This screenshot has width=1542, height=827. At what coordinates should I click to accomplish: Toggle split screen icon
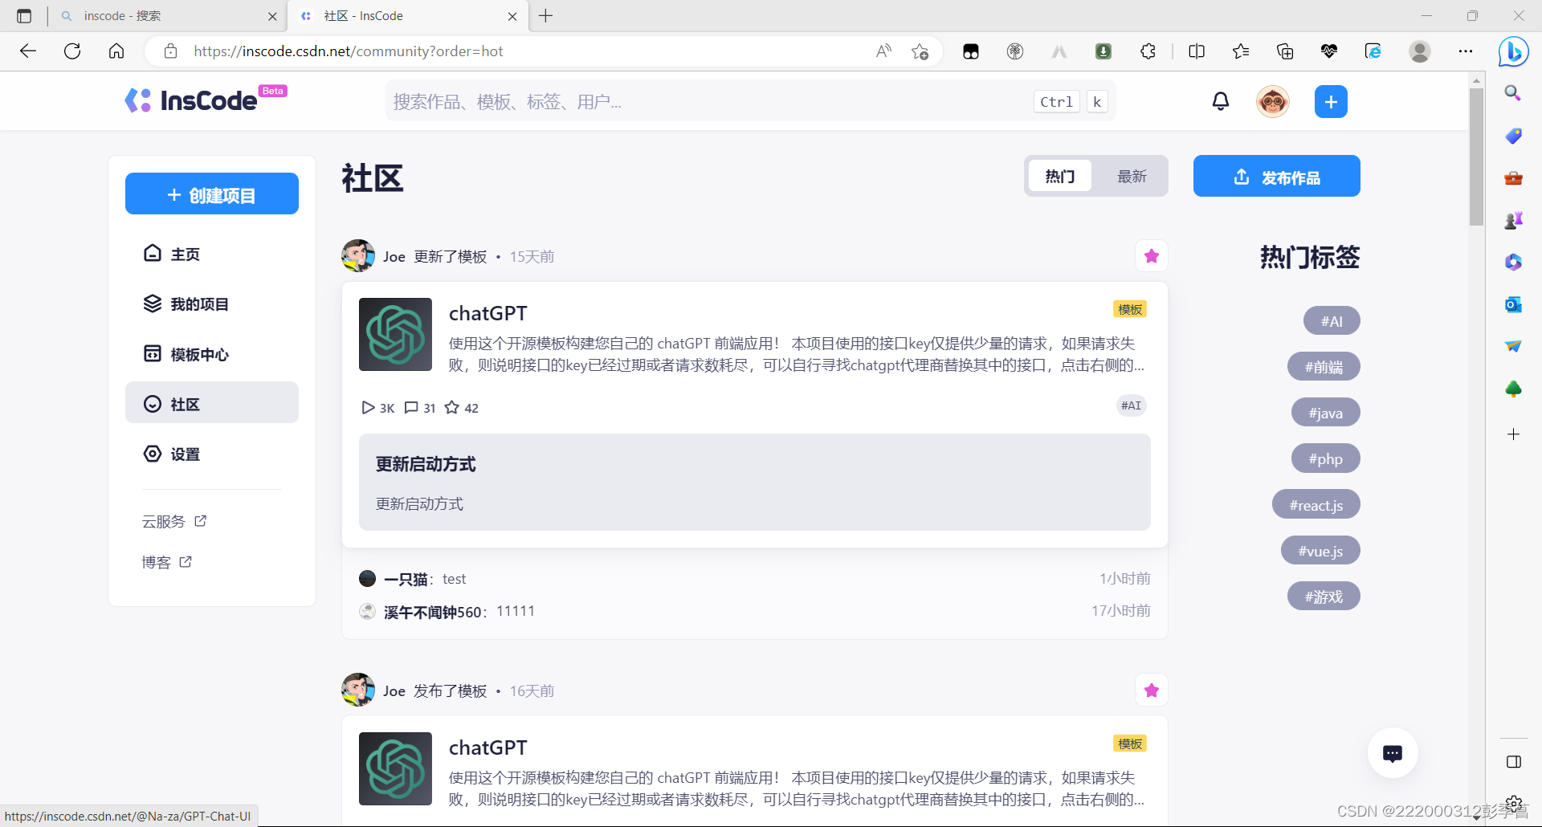click(x=1196, y=51)
